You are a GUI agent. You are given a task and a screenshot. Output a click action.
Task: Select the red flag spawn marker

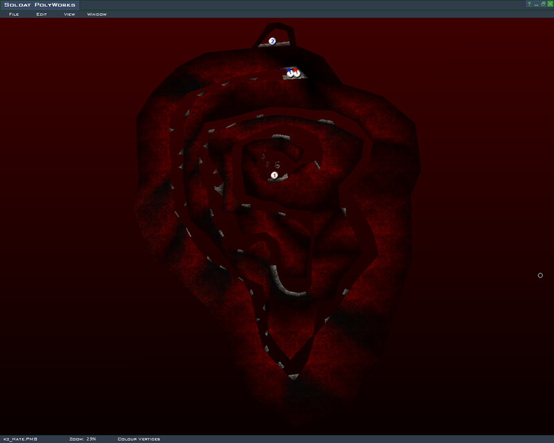tap(296, 72)
